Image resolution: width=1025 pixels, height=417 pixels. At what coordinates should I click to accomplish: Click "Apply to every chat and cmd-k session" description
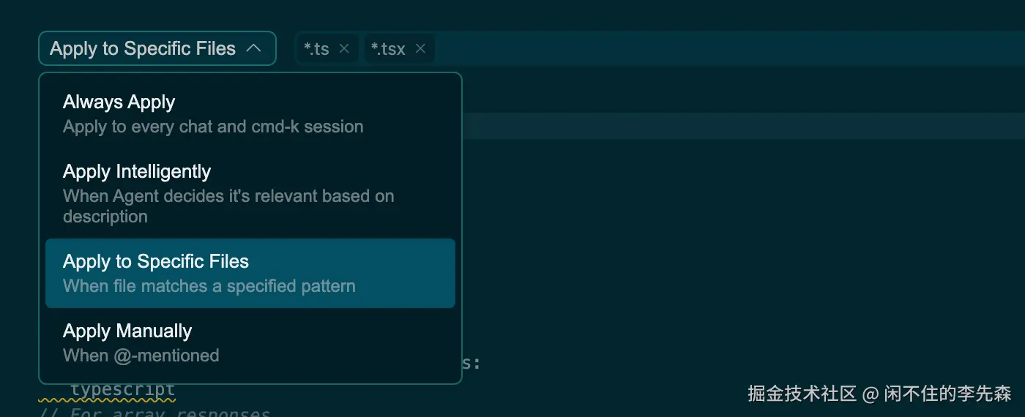(213, 127)
